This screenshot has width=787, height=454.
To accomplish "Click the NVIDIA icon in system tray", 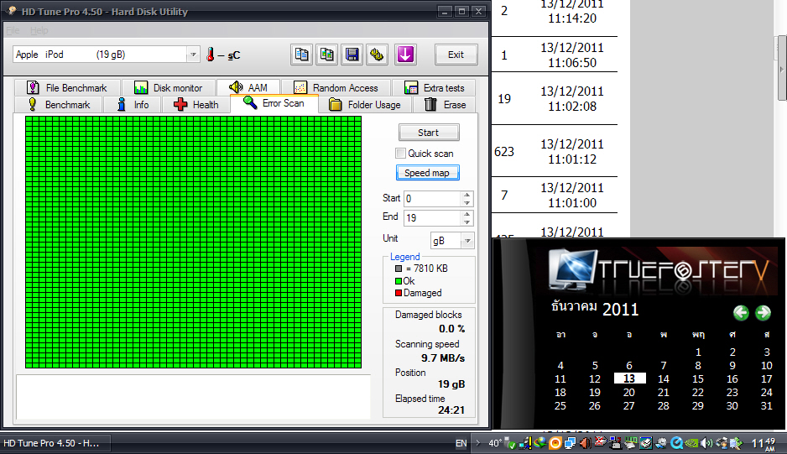I will 691,443.
